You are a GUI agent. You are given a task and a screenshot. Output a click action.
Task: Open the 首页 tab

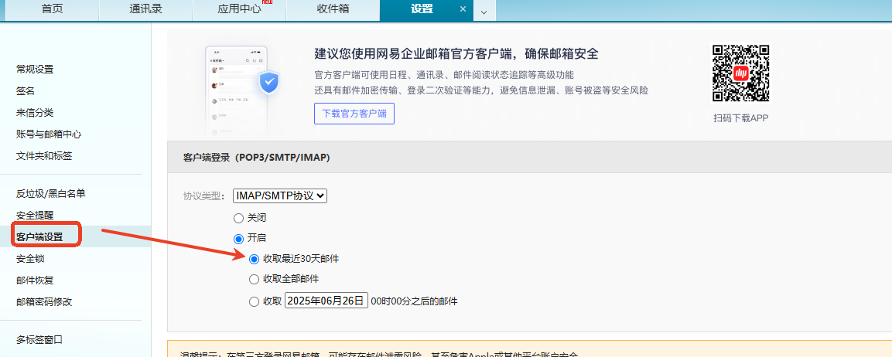pos(52,9)
